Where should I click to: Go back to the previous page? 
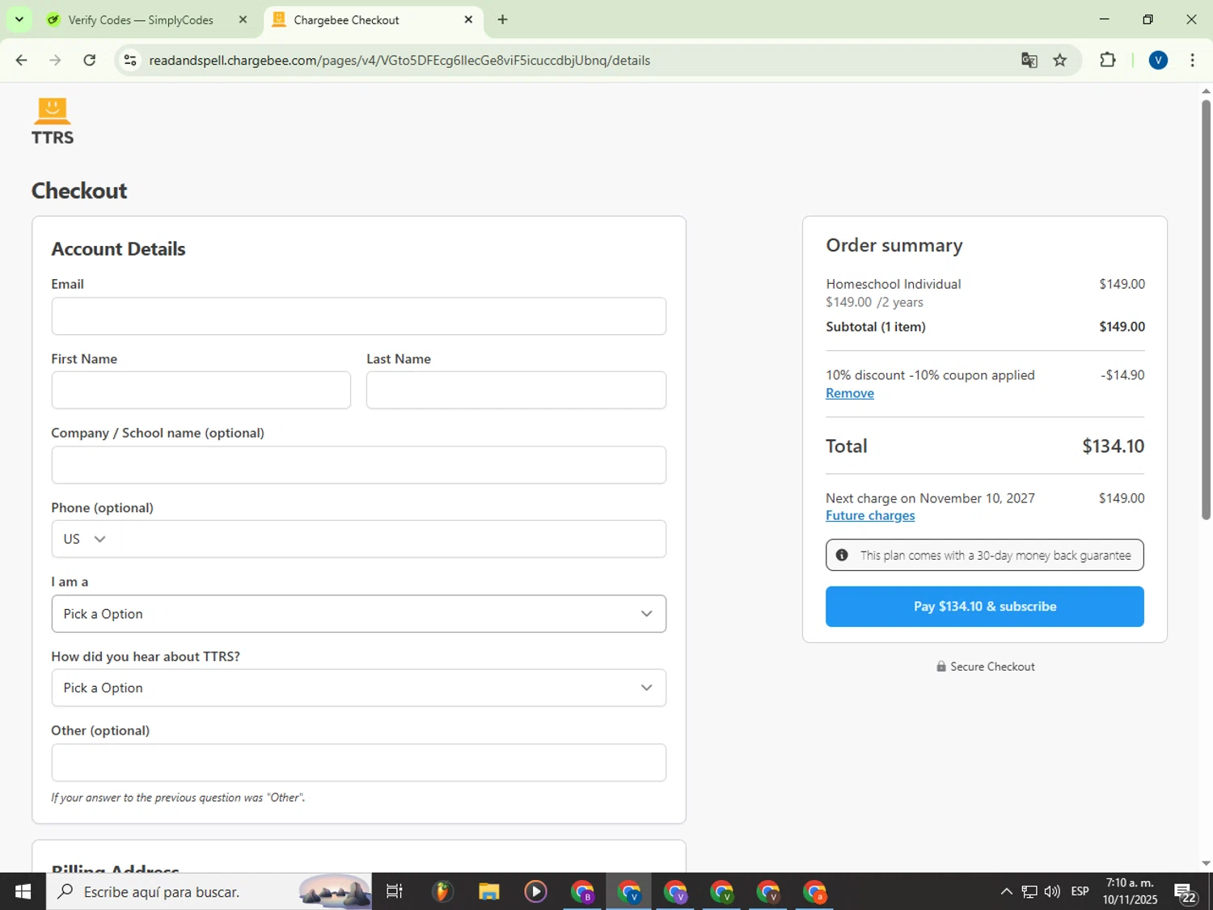tap(22, 60)
